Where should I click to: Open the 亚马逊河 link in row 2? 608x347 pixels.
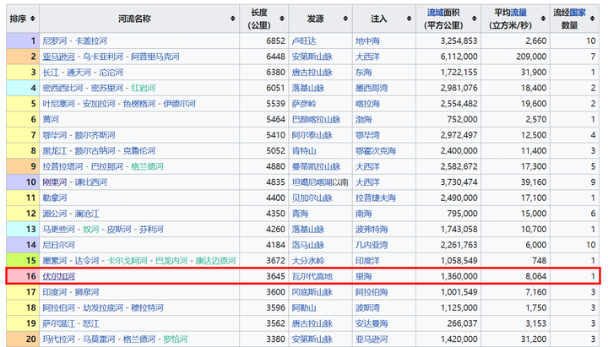pos(58,57)
